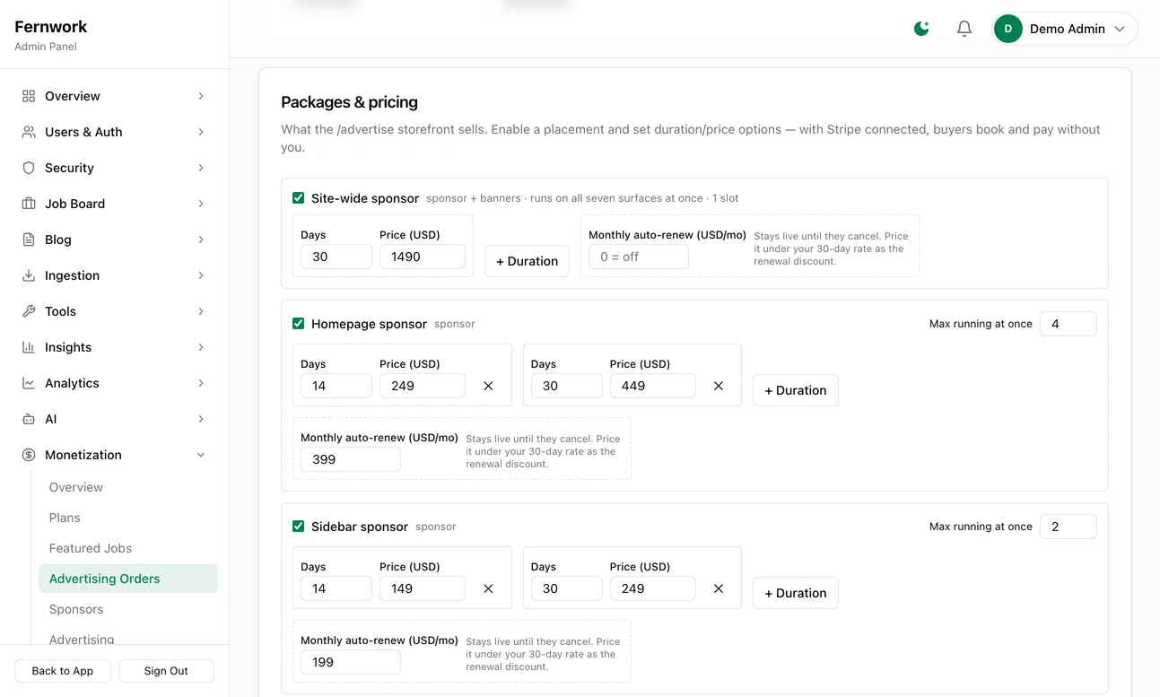The image size is (1160, 697).
Task: Expand the Overview section chevron
Action: click(x=201, y=96)
